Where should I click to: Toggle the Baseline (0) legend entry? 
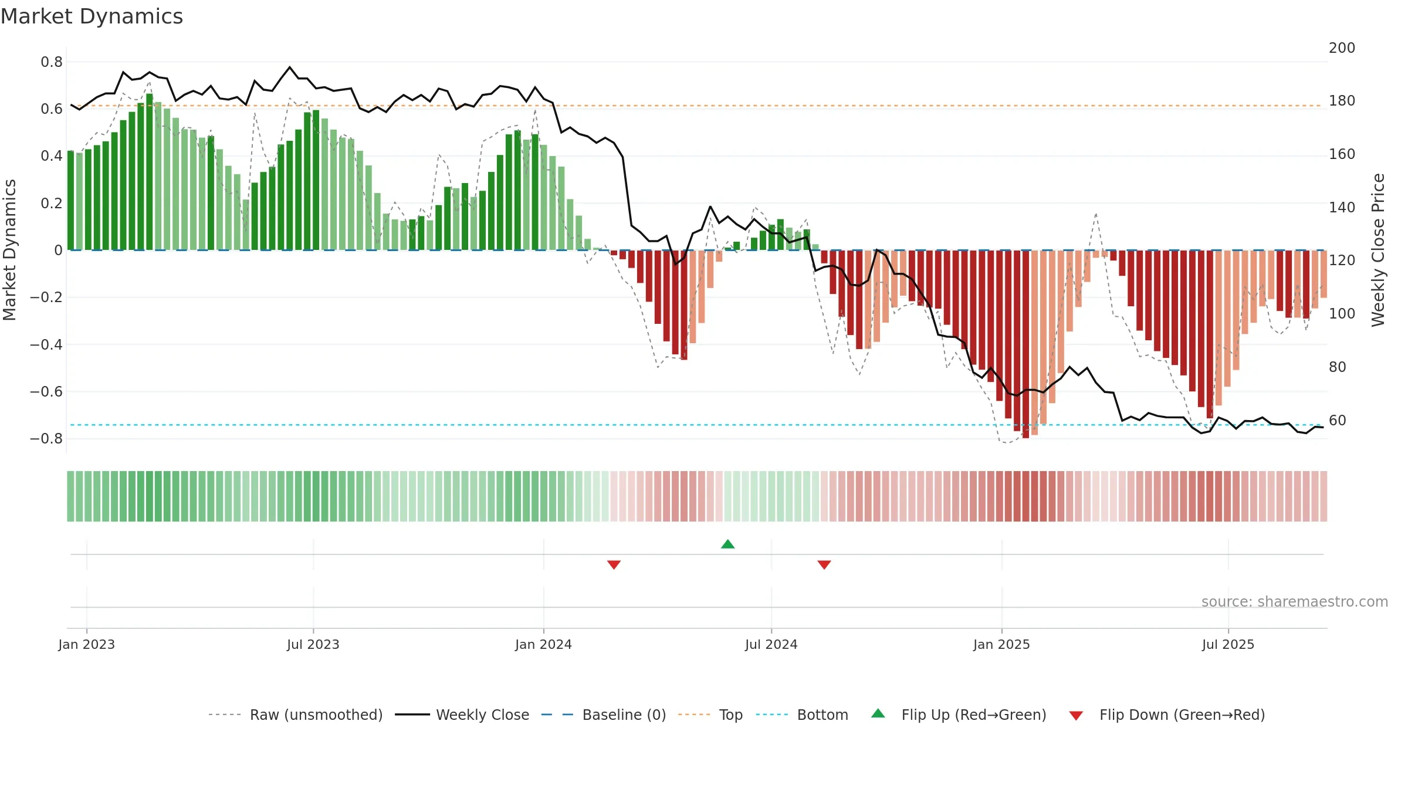click(604, 715)
